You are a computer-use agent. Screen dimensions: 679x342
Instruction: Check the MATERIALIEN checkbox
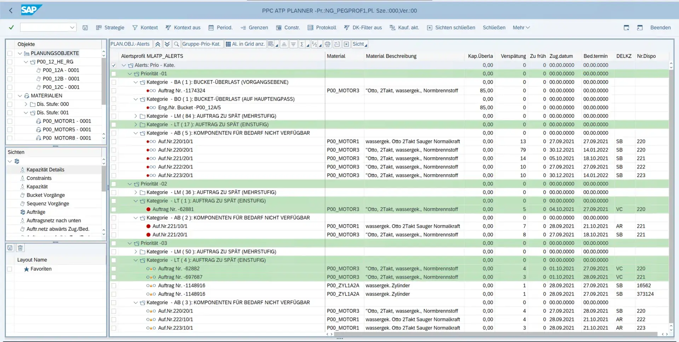tap(10, 96)
